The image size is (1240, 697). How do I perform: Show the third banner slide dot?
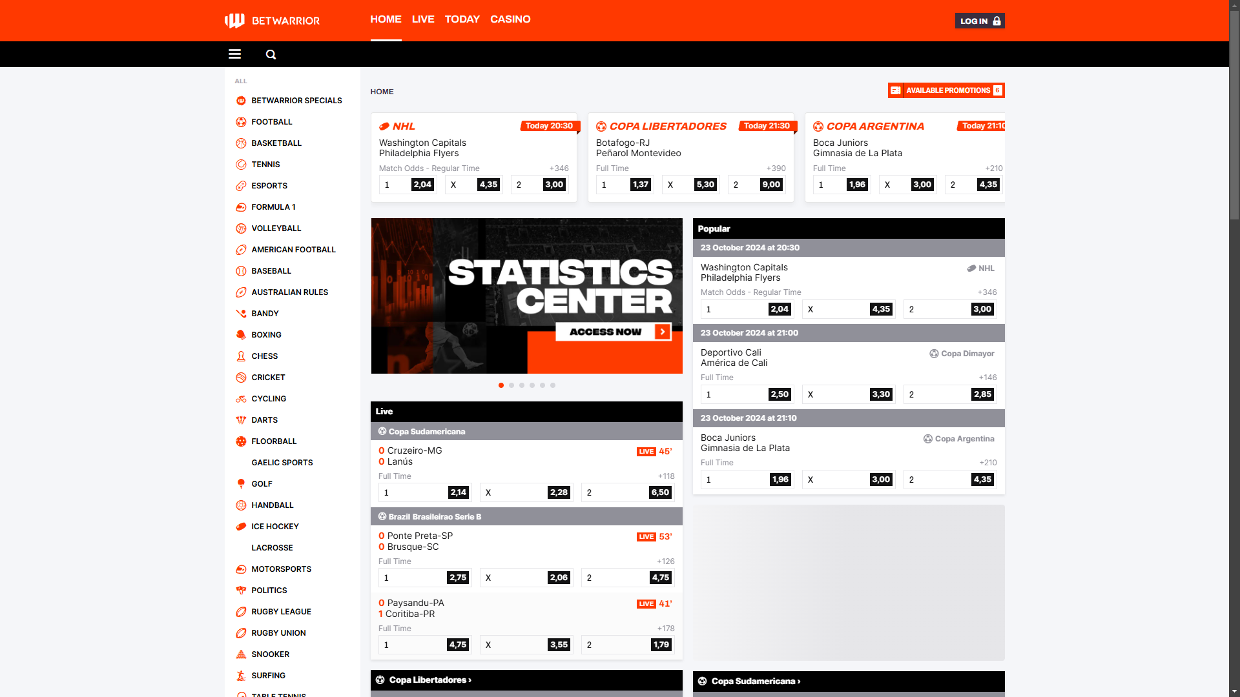[x=522, y=385]
